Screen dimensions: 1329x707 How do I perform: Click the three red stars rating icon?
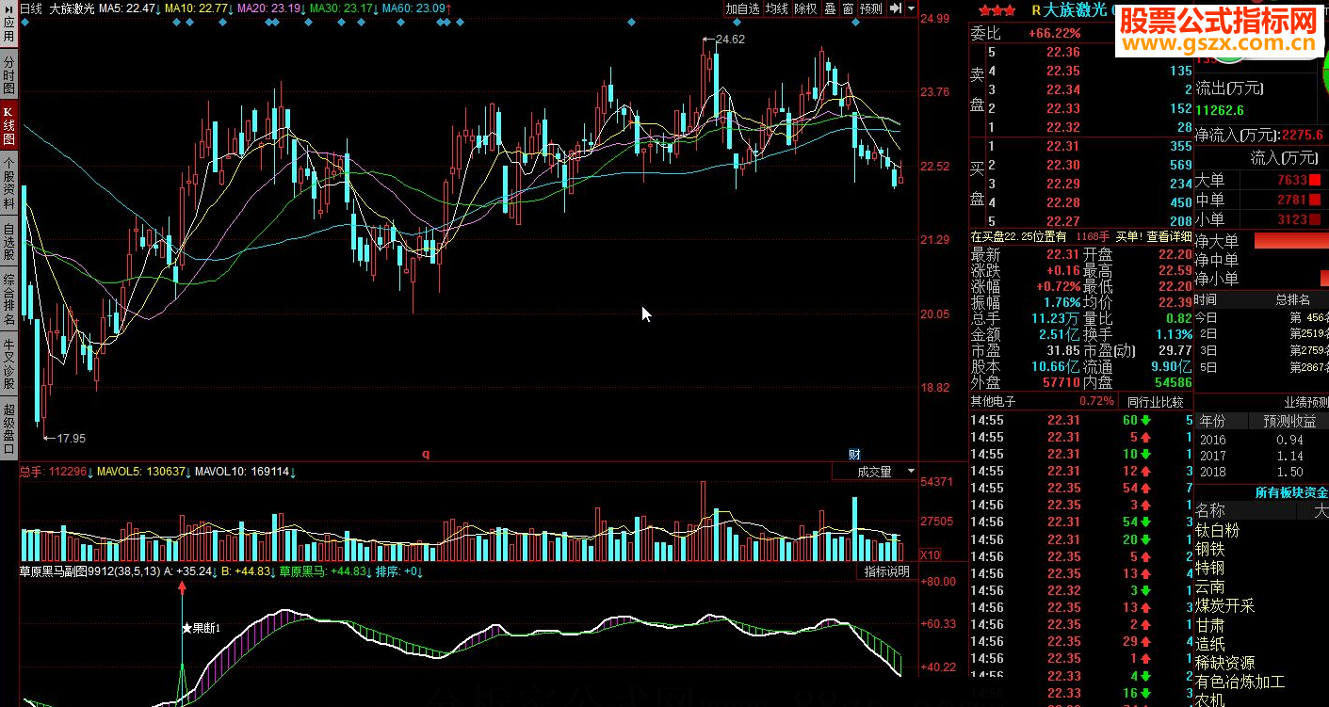[997, 10]
